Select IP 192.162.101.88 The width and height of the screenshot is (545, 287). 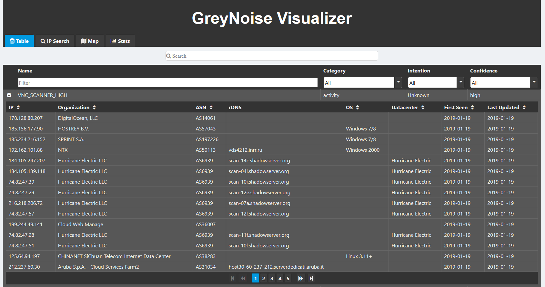click(x=25, y=150)
